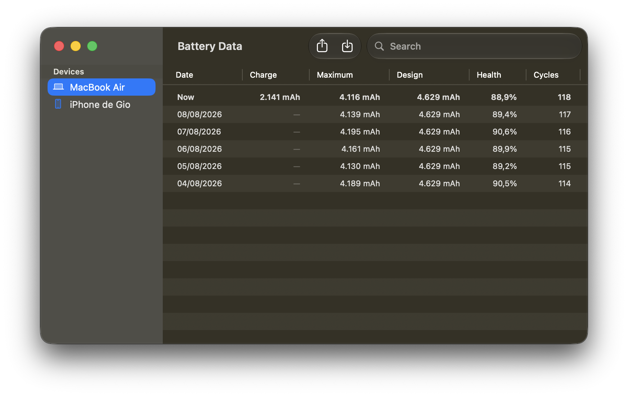Select the 08/08/2026 row
This screenshot has height=397, width=628.
pyautogui.click(x=375, y=114)
